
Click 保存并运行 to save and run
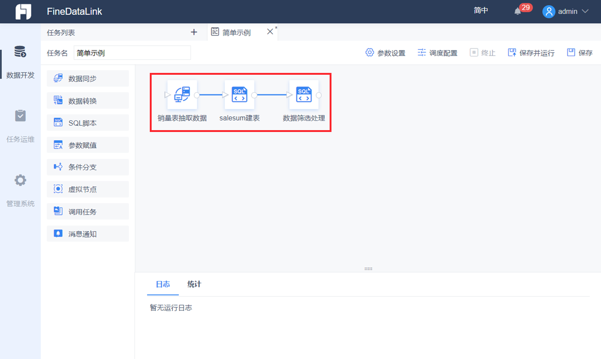click(531, 53)
